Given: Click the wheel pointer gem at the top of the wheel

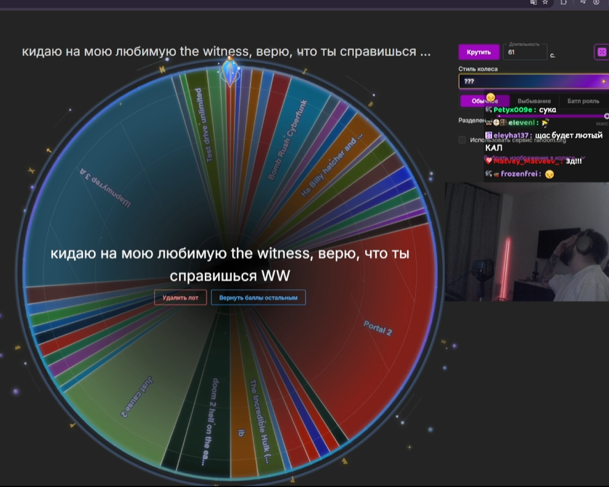Looking at the screenshot, I should click(x=231, y=71).
